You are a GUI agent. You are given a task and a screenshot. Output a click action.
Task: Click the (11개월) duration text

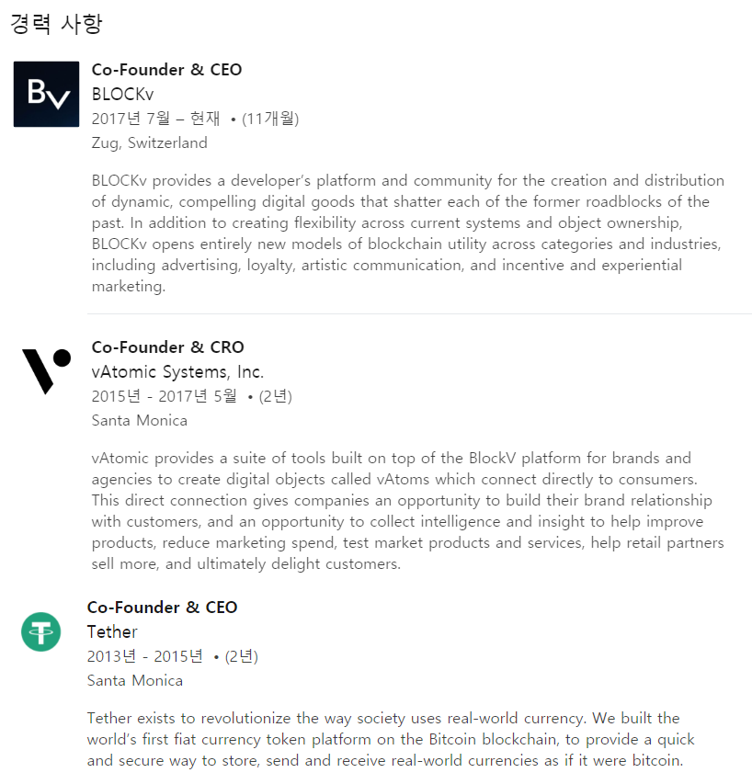270,119
